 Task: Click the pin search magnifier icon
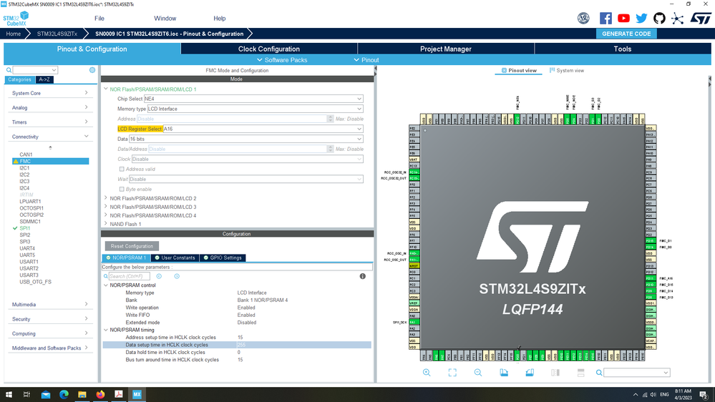click(x=599, y=373)
